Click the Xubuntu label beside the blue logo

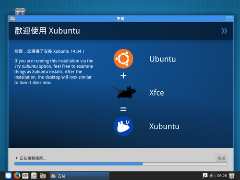click(x=164, y=126)
